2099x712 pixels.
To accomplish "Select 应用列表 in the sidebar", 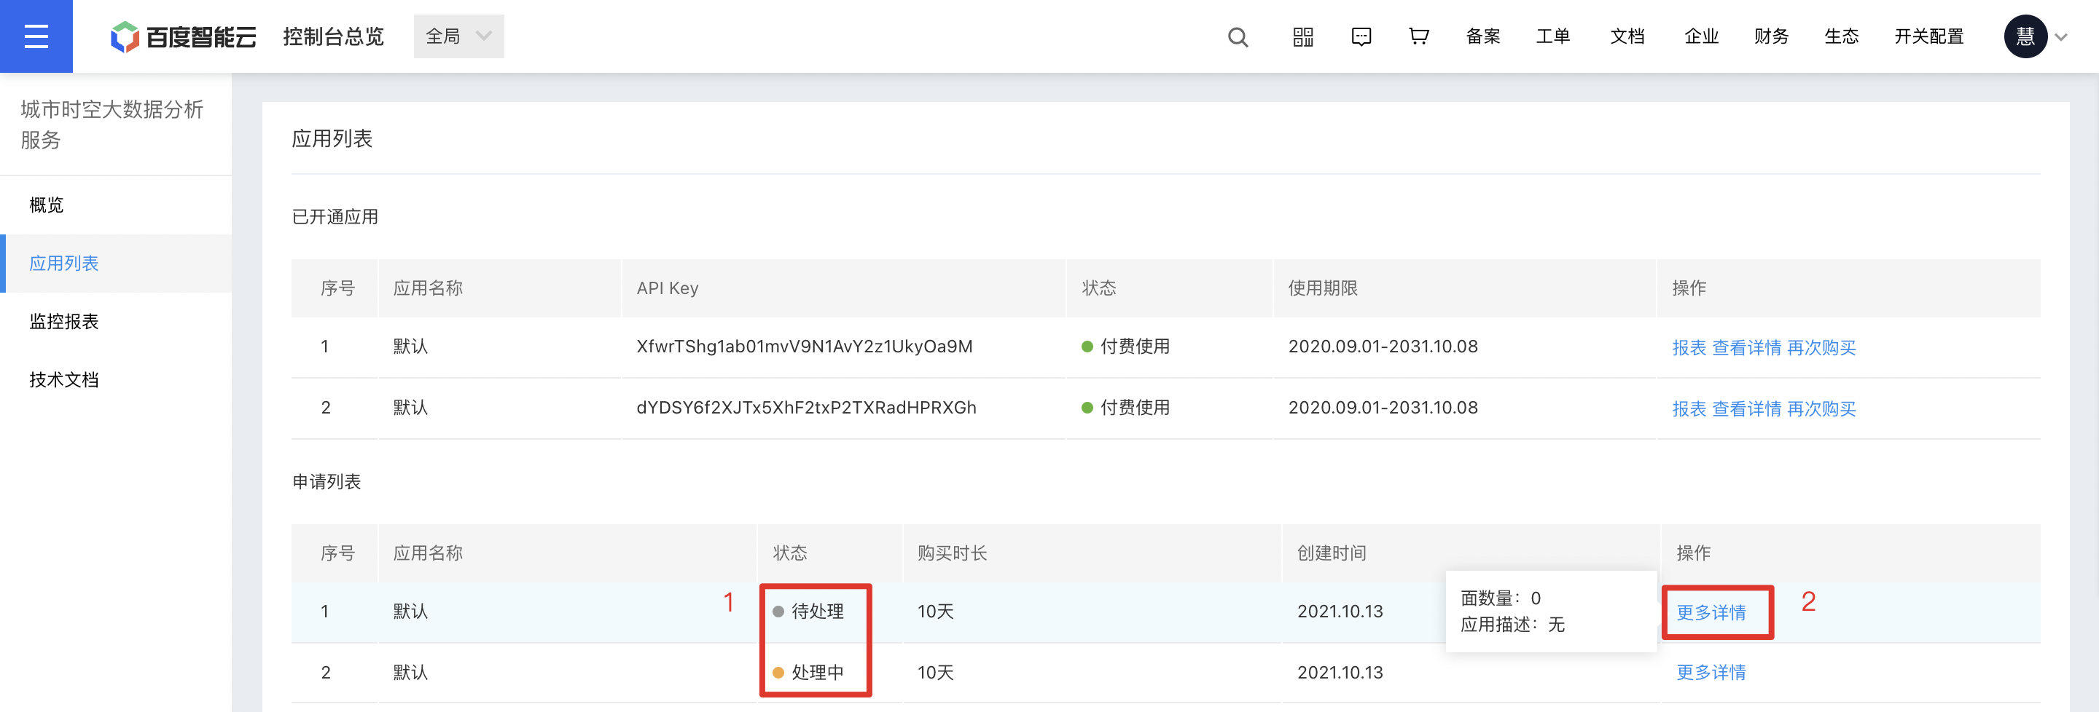I will tap(116, 264).
